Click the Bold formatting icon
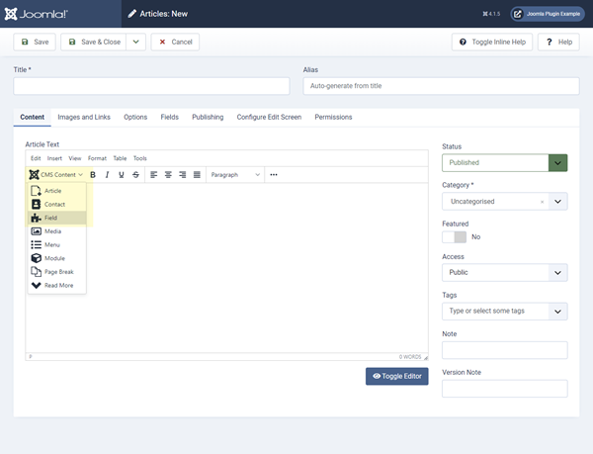 coord(93,175)
